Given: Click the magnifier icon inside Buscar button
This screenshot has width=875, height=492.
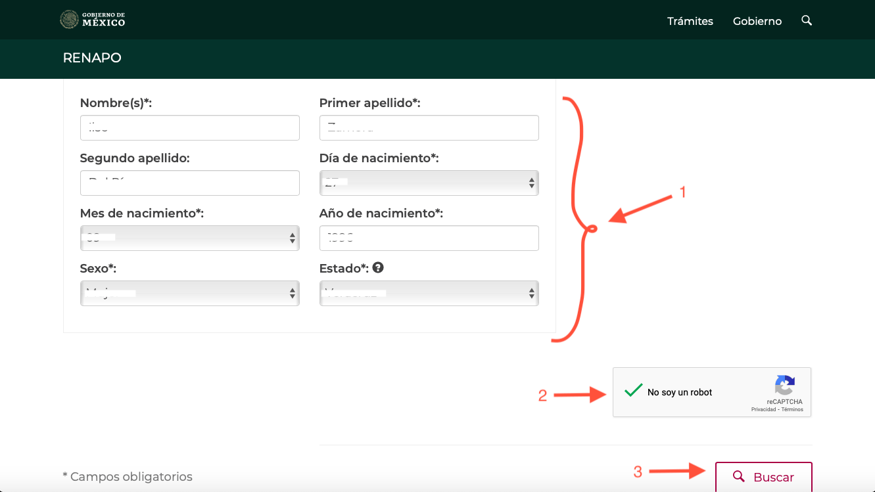Looking at the screenshot, I should tap(738, 476).
